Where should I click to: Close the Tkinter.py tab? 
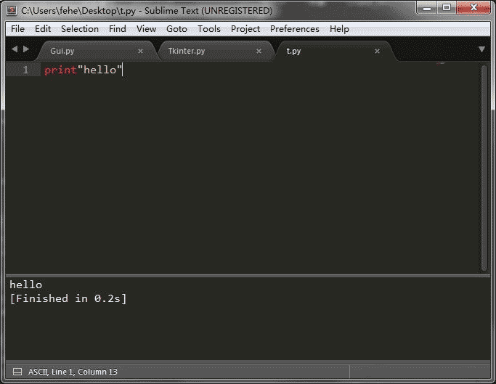point(259,51)
